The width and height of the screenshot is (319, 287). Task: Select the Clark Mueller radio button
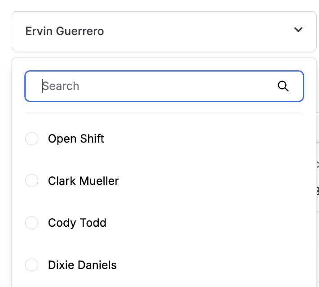(31, 181)
